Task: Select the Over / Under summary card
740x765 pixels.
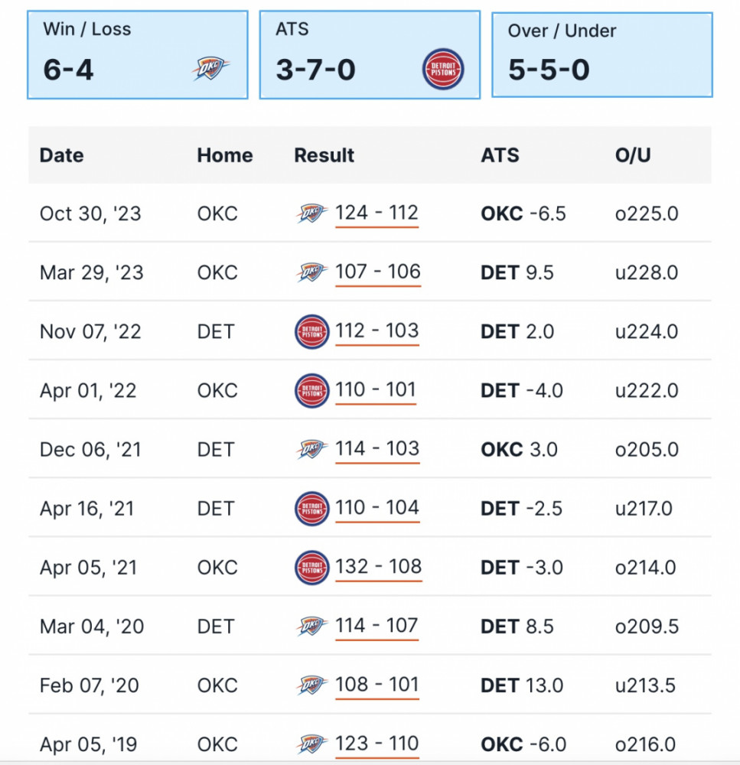Action: [x=601, y=54]
